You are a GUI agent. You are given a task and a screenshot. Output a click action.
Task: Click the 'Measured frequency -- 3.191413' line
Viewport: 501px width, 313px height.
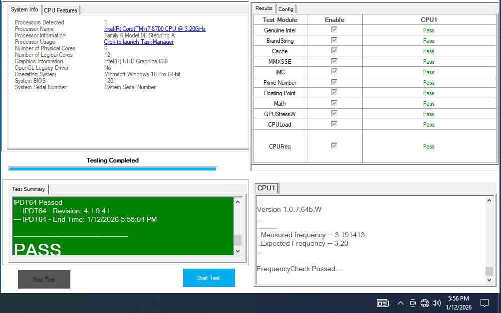point(311,235)
